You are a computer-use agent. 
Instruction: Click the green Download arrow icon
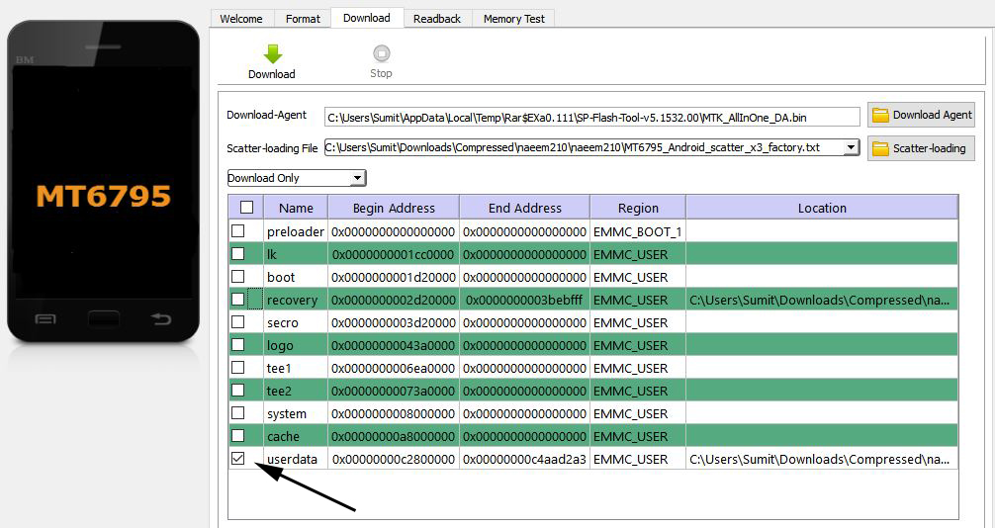pyautogui.click(x=272, y=54)
